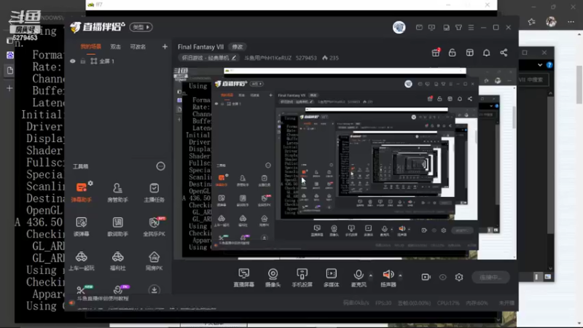
Task: Click the room number 5279453
Action: (x=306, y=58)
